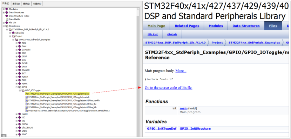
Task: Click the page icon beside stm32f4xx_conf.h
Action: pyautogui.click(x=27, y=101)
